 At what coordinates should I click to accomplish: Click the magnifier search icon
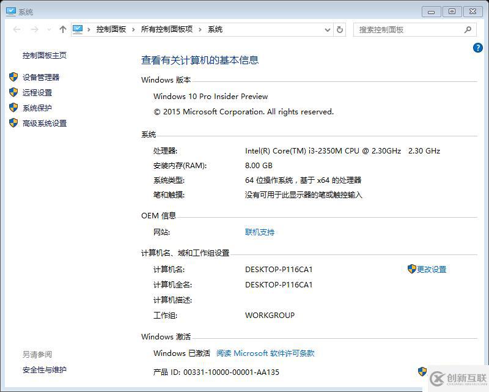[468, 29]
